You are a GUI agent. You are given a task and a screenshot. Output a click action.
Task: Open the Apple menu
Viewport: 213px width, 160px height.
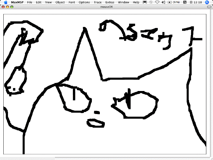click(6, 2)
